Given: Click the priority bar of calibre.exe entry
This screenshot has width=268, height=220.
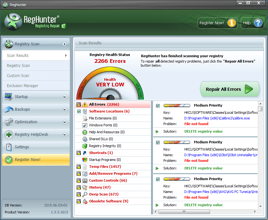Looking at the screenshot, I should [x=177, y=106].
